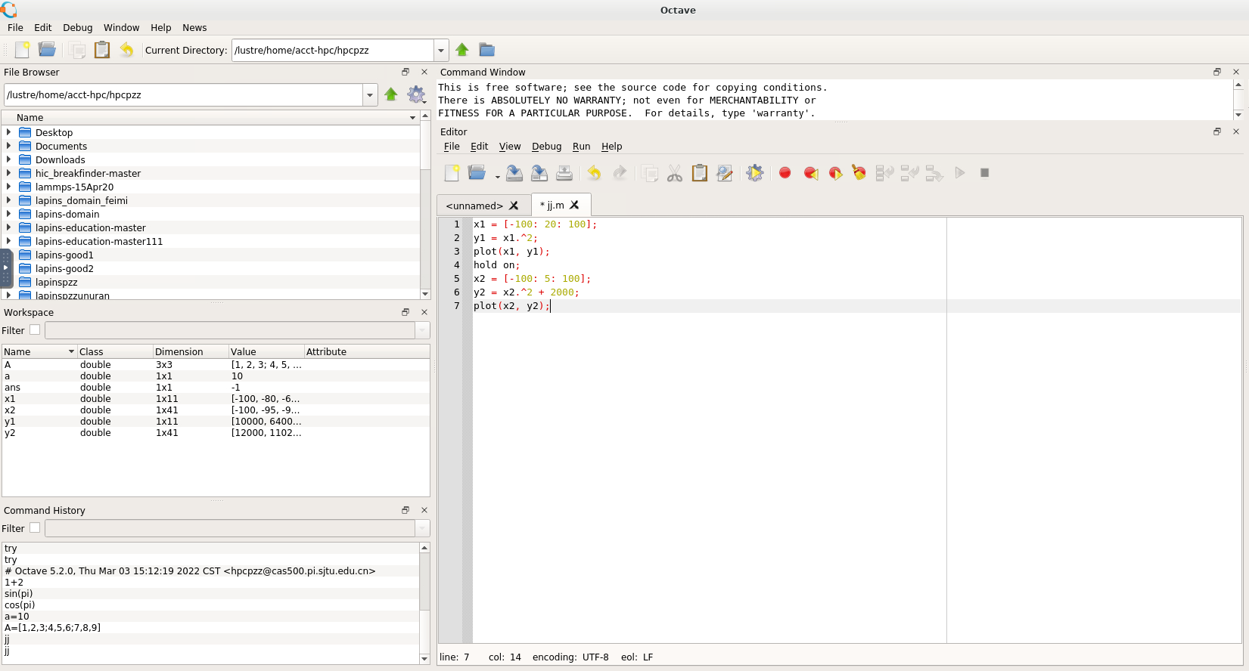1249x671 pixels.
Task: Click the New file icon in the editor toolbar
Action: pyautogui.click(x=452, y=173)
